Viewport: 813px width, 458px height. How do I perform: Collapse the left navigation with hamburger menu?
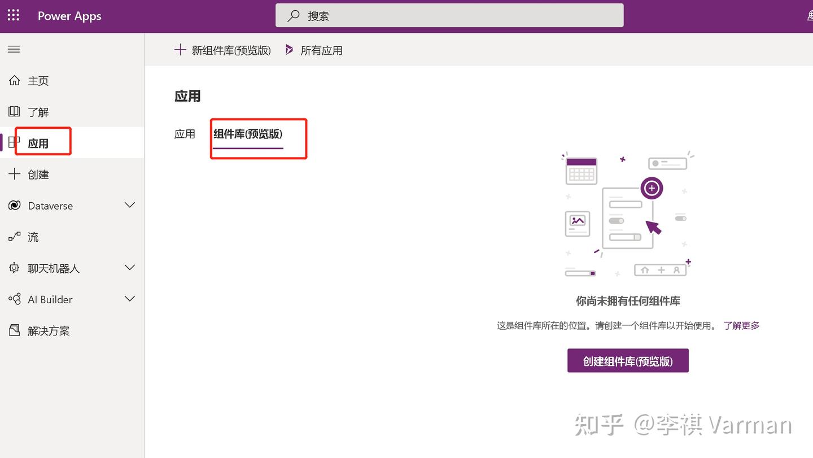(14, 49)
